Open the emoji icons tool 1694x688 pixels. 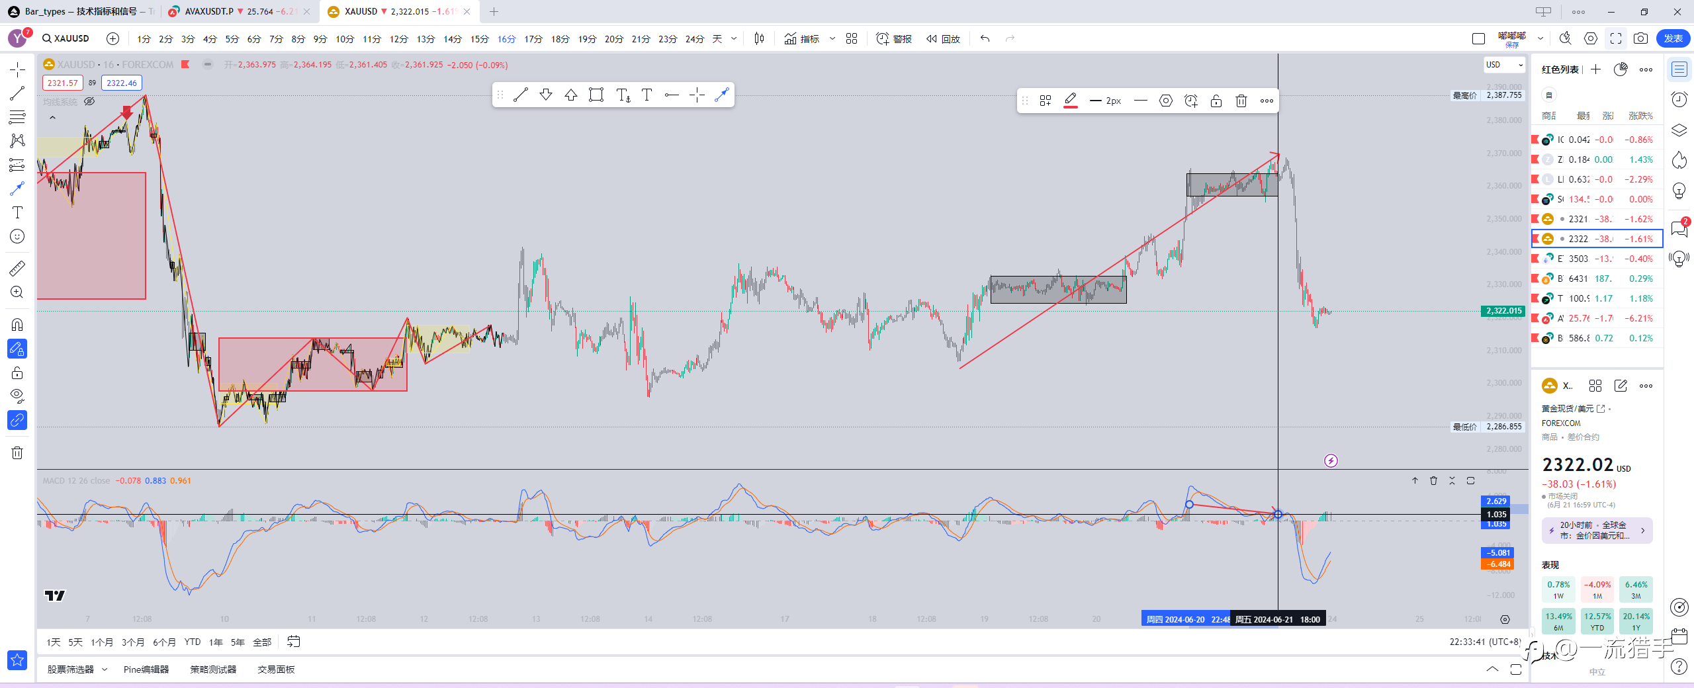pyautogui.click(x=17, y=236)
